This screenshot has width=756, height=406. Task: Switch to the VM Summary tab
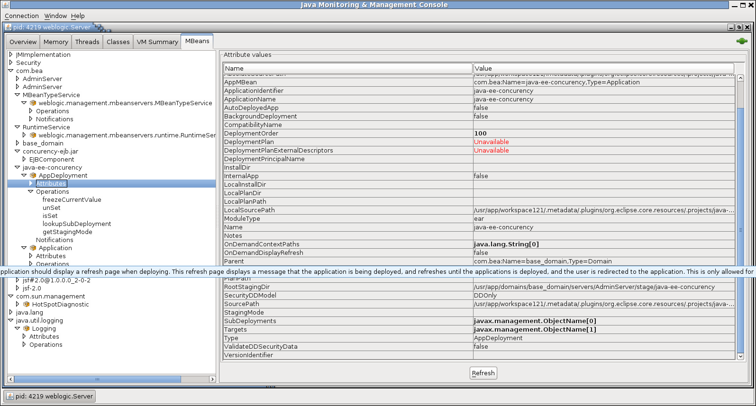click(157, 42)
